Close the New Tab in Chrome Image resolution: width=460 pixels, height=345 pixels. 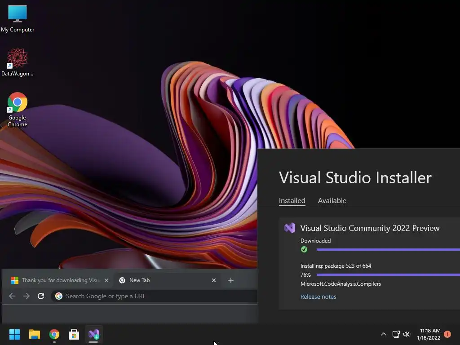214,280
